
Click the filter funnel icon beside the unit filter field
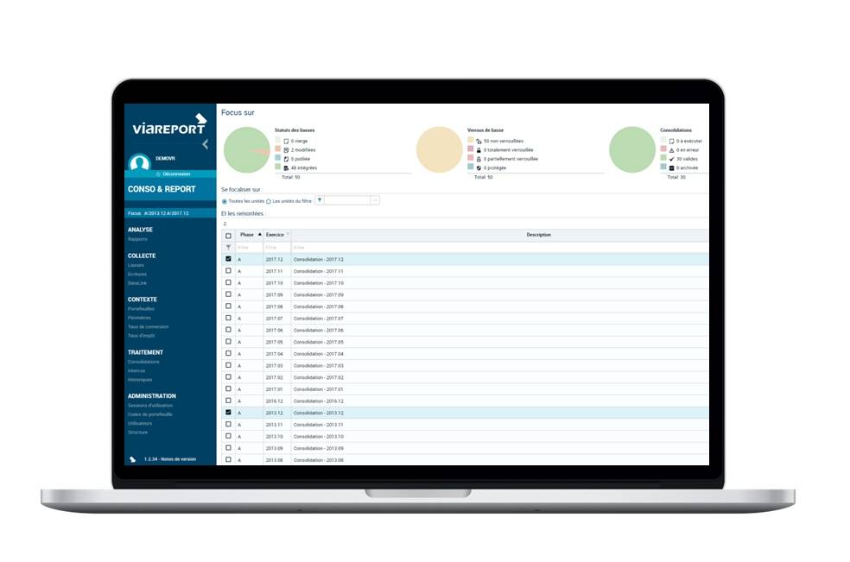pyautogui.click(x=320, y=200)
